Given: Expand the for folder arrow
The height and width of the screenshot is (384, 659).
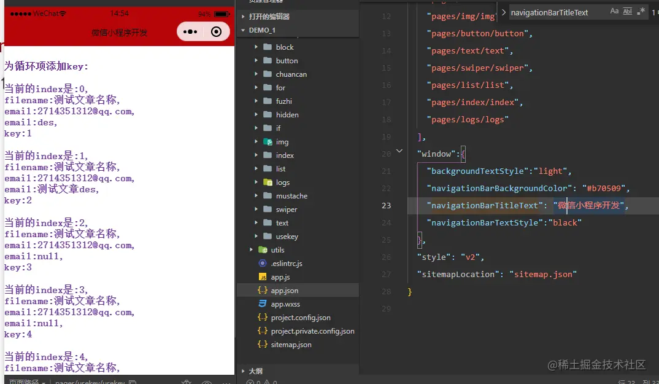Looking at the screenshot, I should pos(256,87).
